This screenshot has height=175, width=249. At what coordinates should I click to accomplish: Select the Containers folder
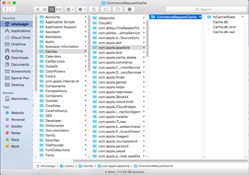[x=62, y=96]
